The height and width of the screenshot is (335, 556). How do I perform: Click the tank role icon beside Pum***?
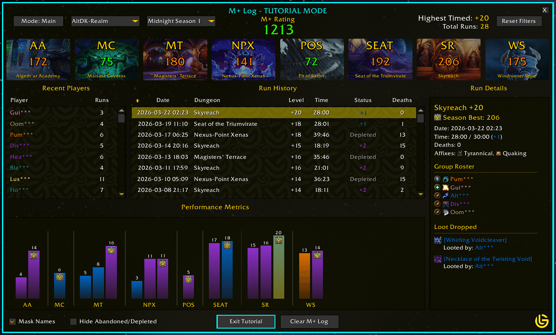[437, 179]
